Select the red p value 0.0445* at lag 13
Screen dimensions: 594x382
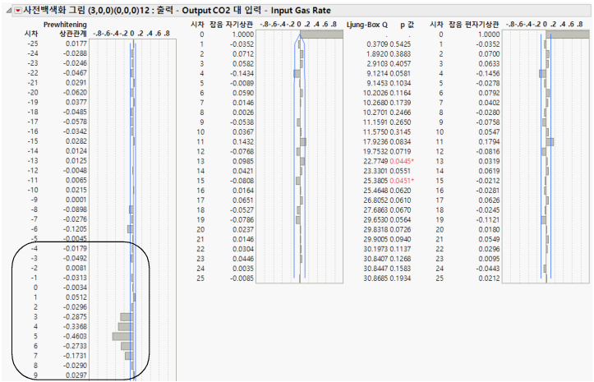[x=402, y=162]
